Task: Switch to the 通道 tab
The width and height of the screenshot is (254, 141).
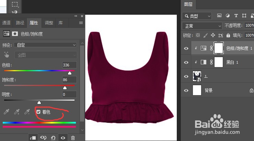Action: point(6,23)
